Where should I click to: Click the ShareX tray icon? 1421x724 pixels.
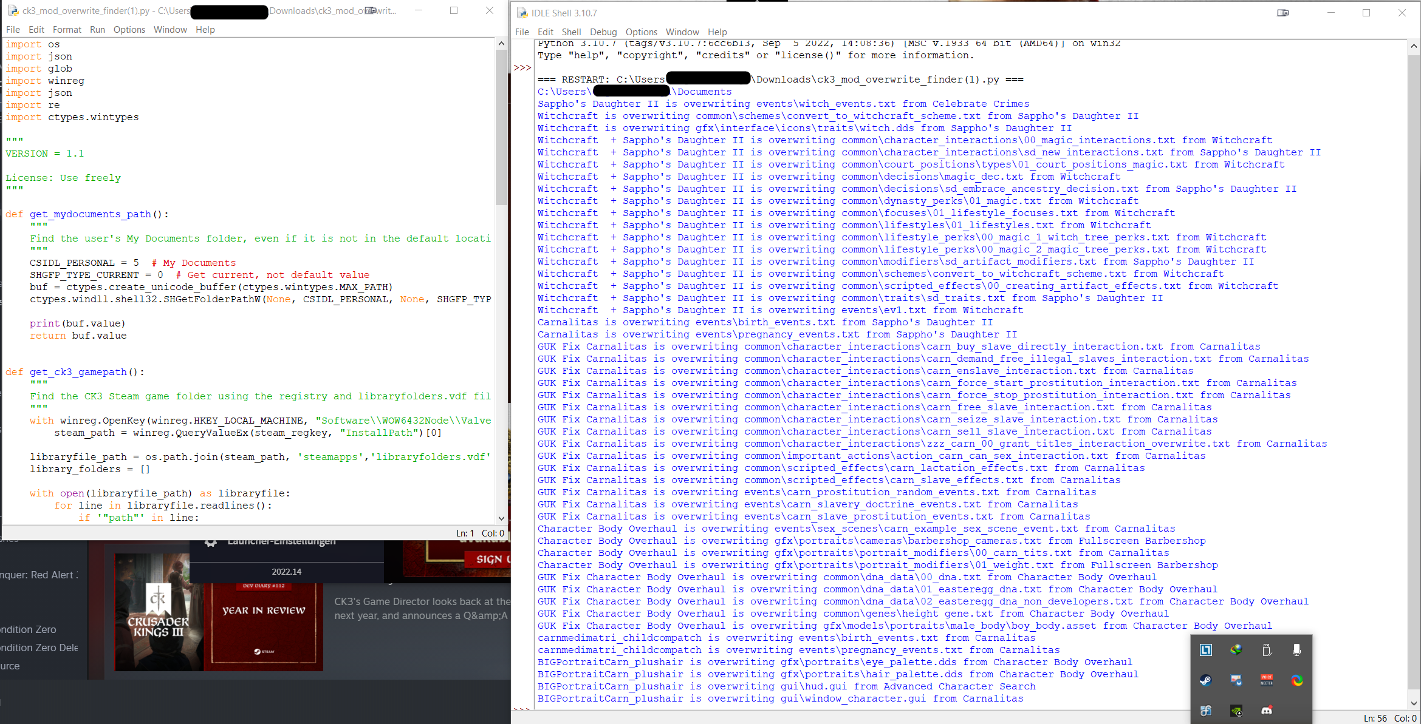click(1296, 680)
